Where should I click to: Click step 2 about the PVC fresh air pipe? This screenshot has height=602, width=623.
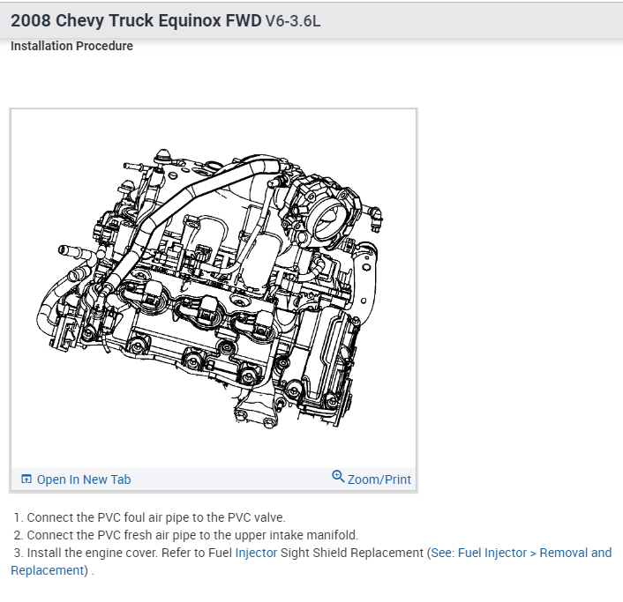[x=186, y=535]
